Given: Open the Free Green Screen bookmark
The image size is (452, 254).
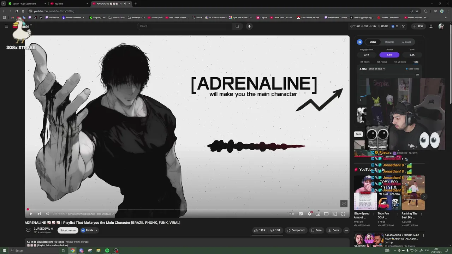Looking at the screenshot, I should point(178,17).
